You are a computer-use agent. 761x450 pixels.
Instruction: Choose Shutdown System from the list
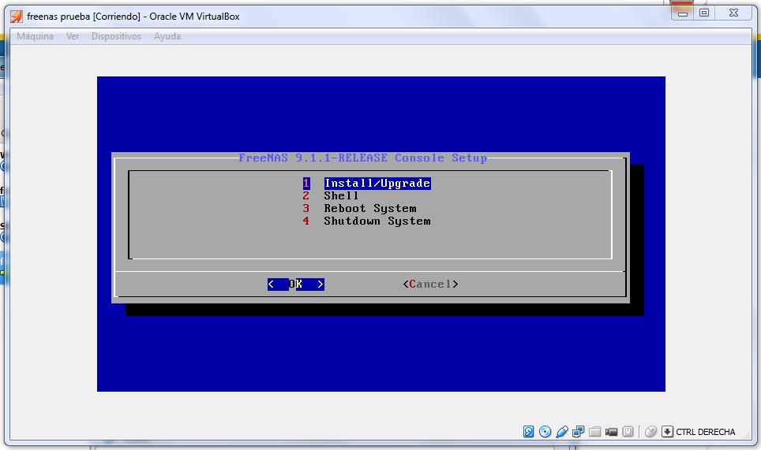point(377,221)
